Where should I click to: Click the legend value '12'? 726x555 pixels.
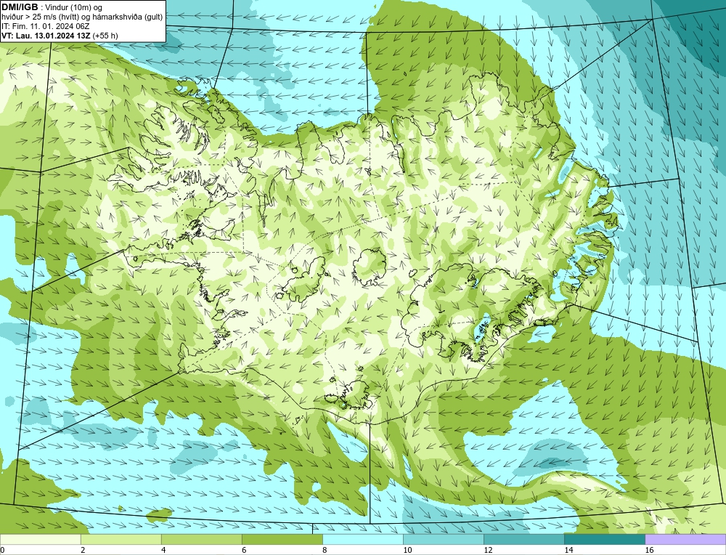pyautogui.click(x=488, y=551)
